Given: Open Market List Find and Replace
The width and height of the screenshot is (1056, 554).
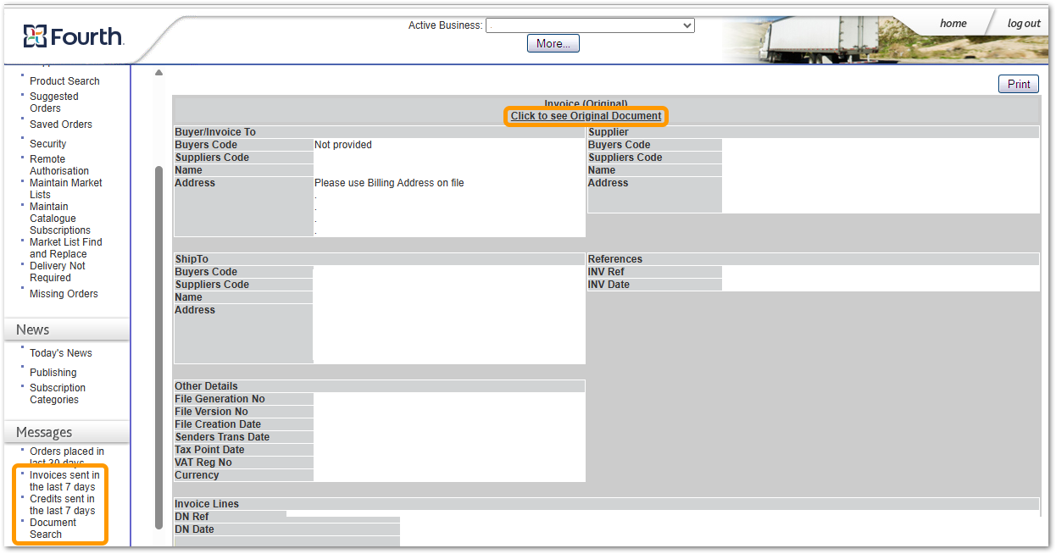Looking at the screenshot, I should point(65,248).
